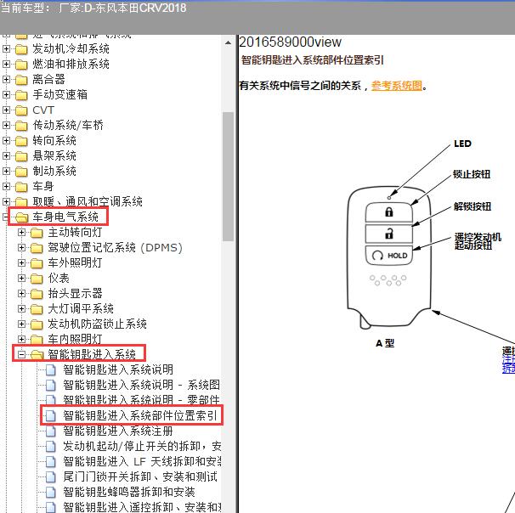The width and height of the screenshot is (515, 513).
Task: Click document icon of 智能钥匙进入系统注册
Action: tap(51, 431)
